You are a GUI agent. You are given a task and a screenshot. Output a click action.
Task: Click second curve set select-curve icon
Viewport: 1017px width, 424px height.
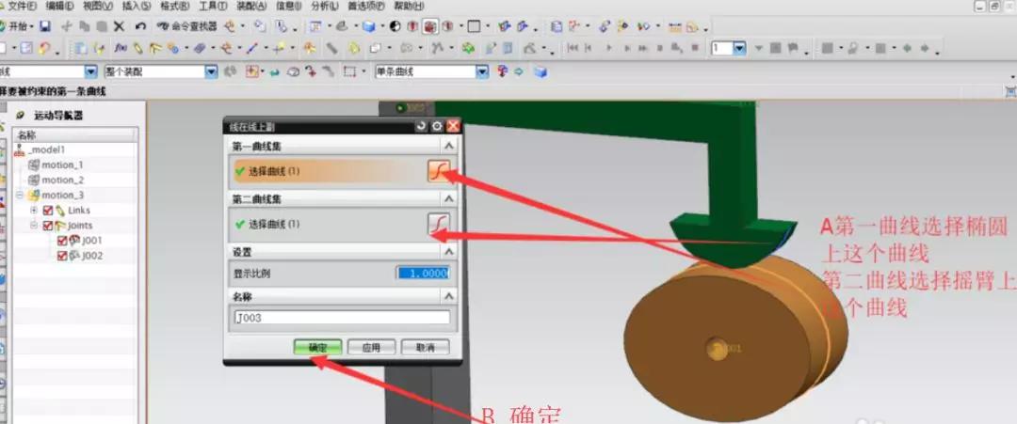(439, 224)
